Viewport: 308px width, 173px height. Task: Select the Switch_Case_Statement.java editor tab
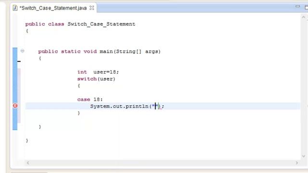[x=53, y=8]
